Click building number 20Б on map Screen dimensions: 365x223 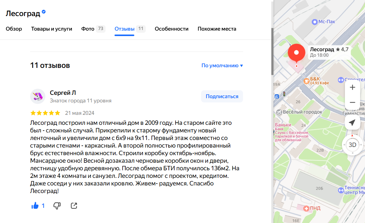pyautogui.click(x=319, y=188)
